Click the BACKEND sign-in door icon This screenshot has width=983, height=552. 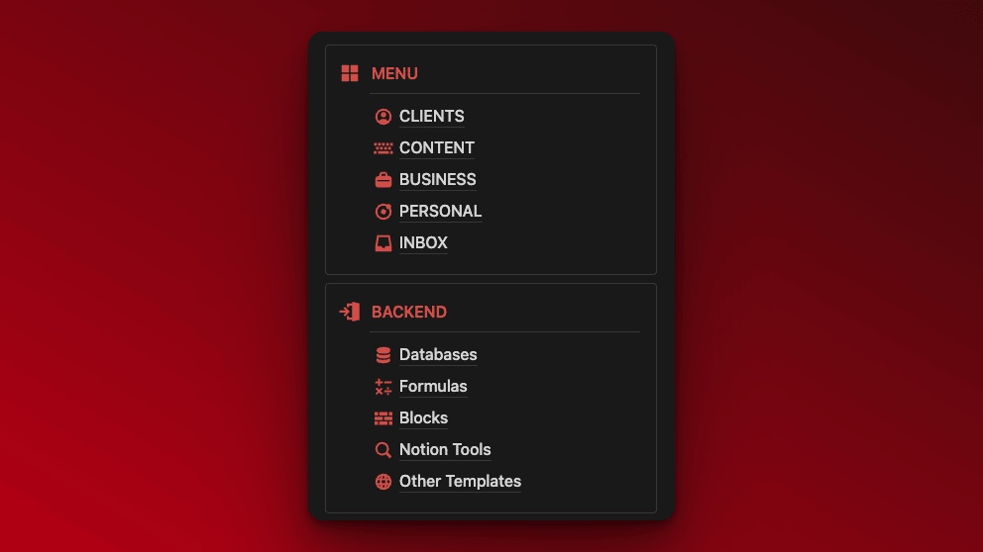pyautogui.click(x=350, y=312)
